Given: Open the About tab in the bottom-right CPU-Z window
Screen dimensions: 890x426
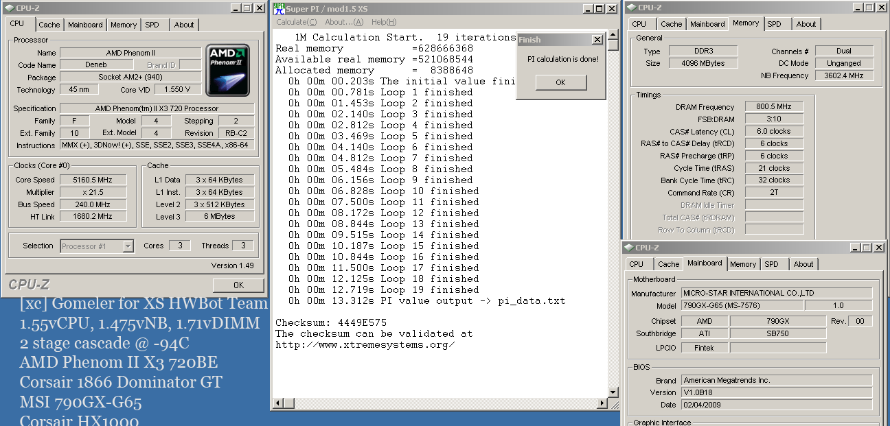Looking at the screenshot, I should (x=803, y=264).
